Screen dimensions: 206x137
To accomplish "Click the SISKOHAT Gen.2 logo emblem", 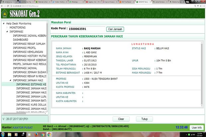I will click(5, 13).
